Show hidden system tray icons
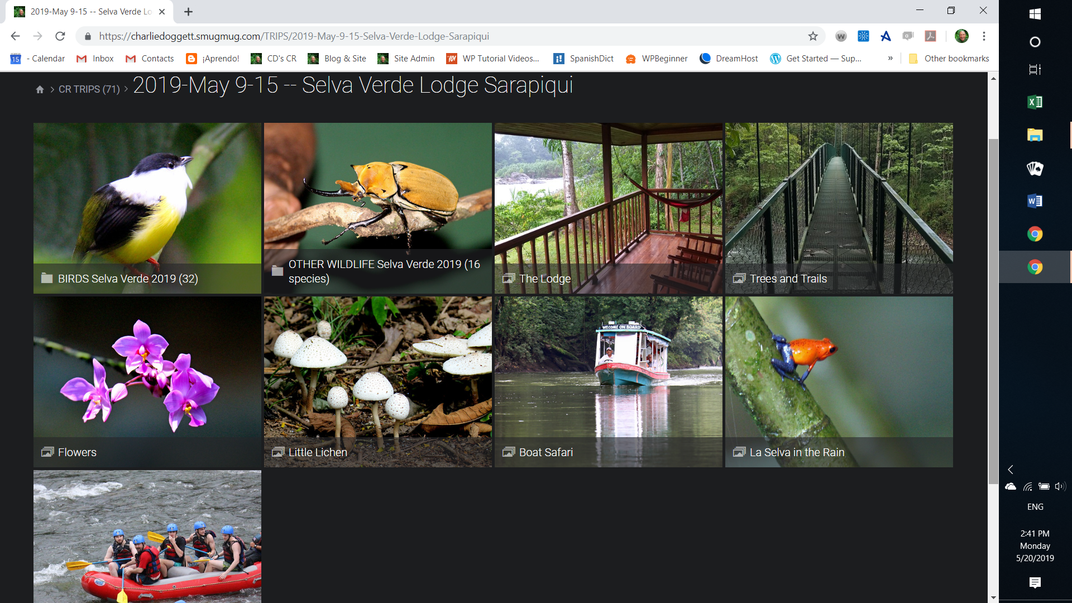Viewport: 1072px width, 603px height. 1011,470
